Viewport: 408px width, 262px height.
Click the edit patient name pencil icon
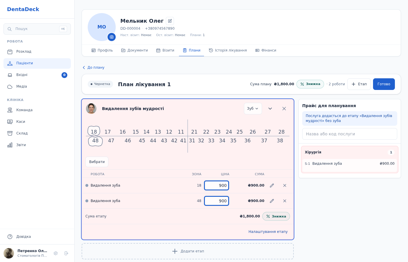pos(170,21)
